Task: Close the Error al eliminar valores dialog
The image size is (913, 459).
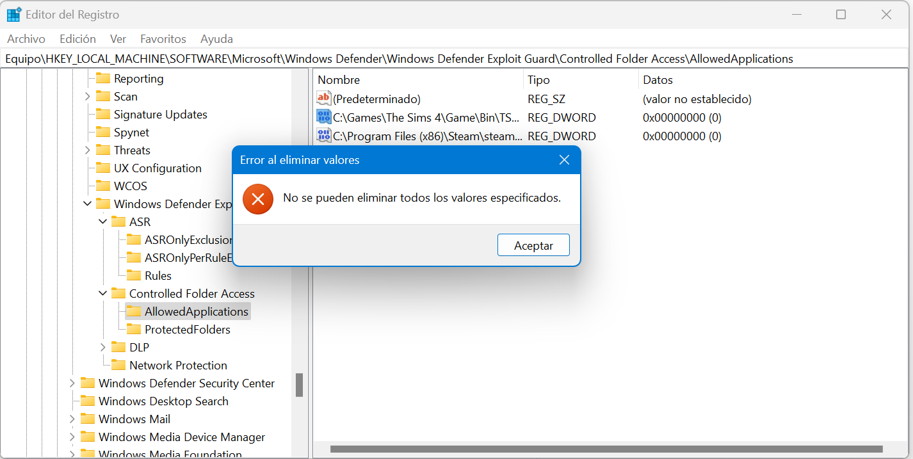Action: (564, 160)
